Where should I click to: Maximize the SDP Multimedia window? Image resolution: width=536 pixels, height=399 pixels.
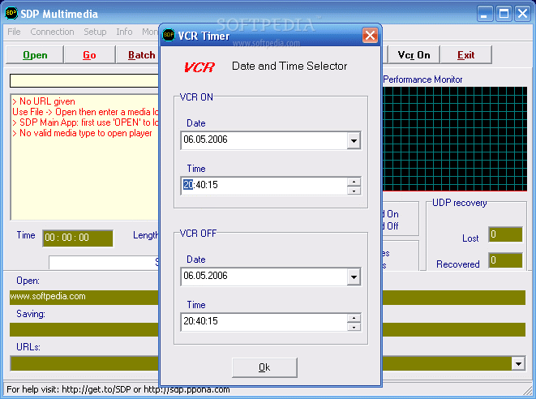504,14
